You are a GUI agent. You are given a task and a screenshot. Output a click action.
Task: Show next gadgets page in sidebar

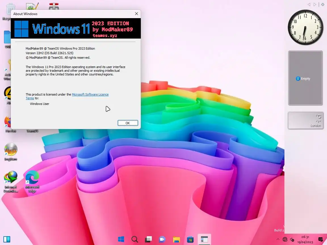[315, 4]
